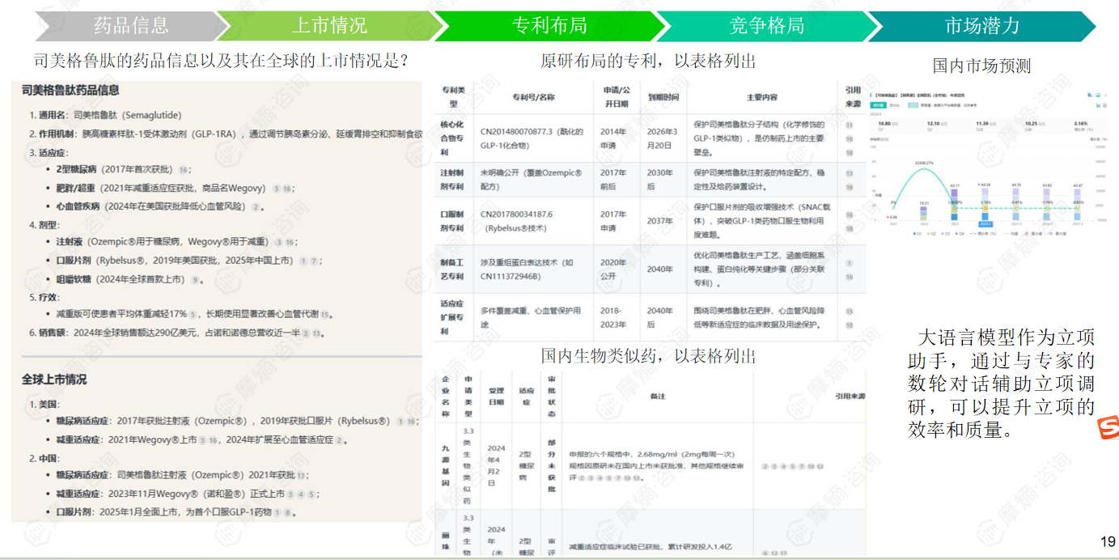The height and width of the screenshot is (560, 1119).
Task: Click the teal 预测值 color swatch in chart
Action: (x=912, y=105)
